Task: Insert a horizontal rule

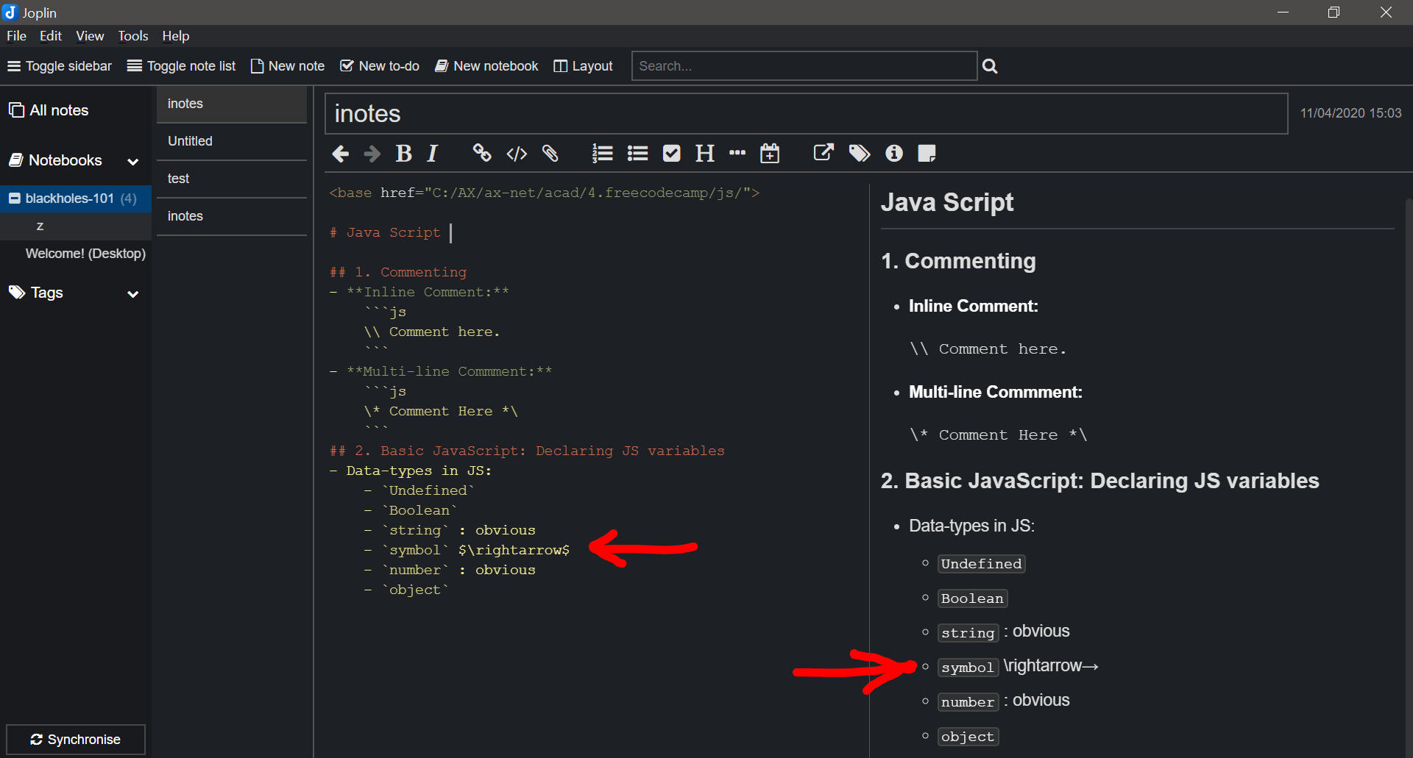Action: point(737,153)
